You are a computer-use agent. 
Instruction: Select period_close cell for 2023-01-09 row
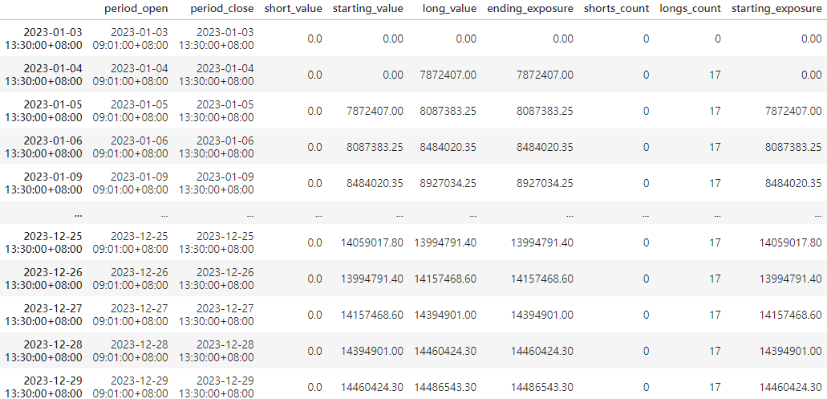tap(217, 183)
